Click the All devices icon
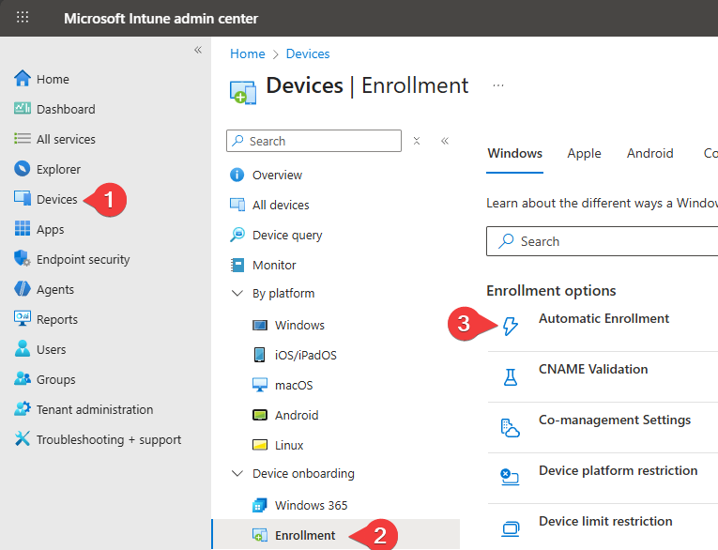This screenshot has height=550, width=718. (x=237, y=205)
